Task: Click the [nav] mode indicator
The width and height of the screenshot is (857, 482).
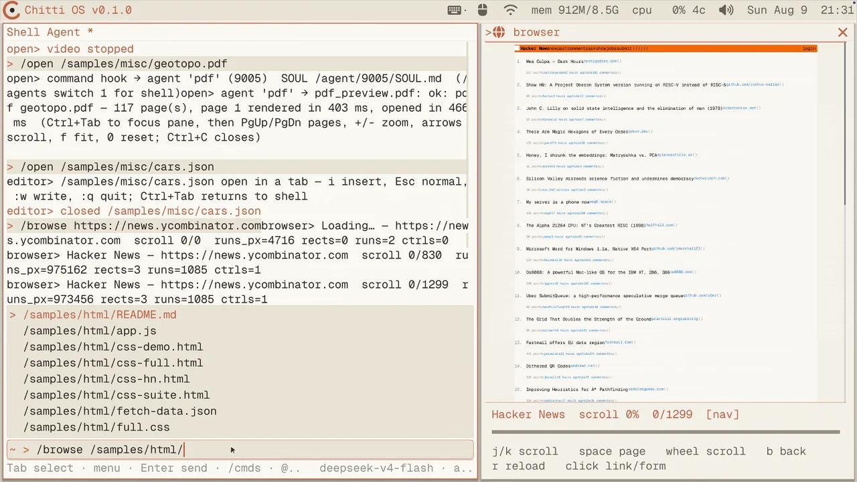Action: coord(722,414)
